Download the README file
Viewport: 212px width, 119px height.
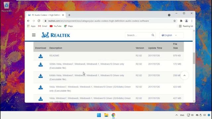[x=40, y=56]
